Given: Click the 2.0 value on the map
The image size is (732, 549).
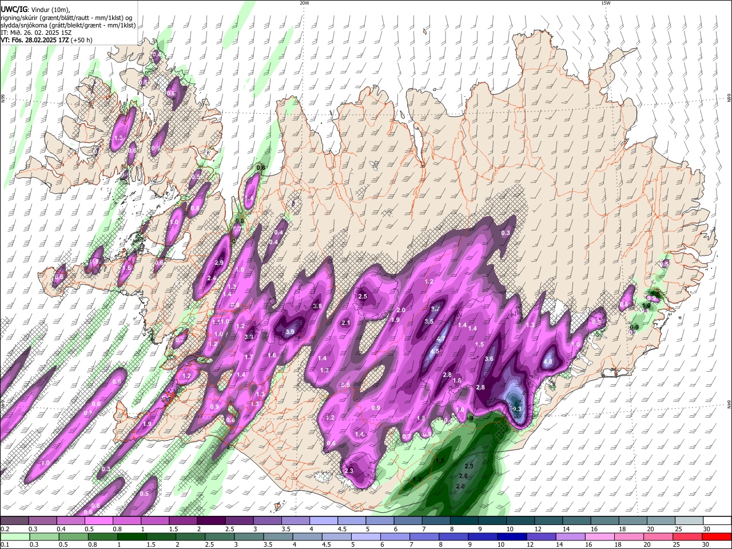Looking at the screenshot, I should (401, 310).
